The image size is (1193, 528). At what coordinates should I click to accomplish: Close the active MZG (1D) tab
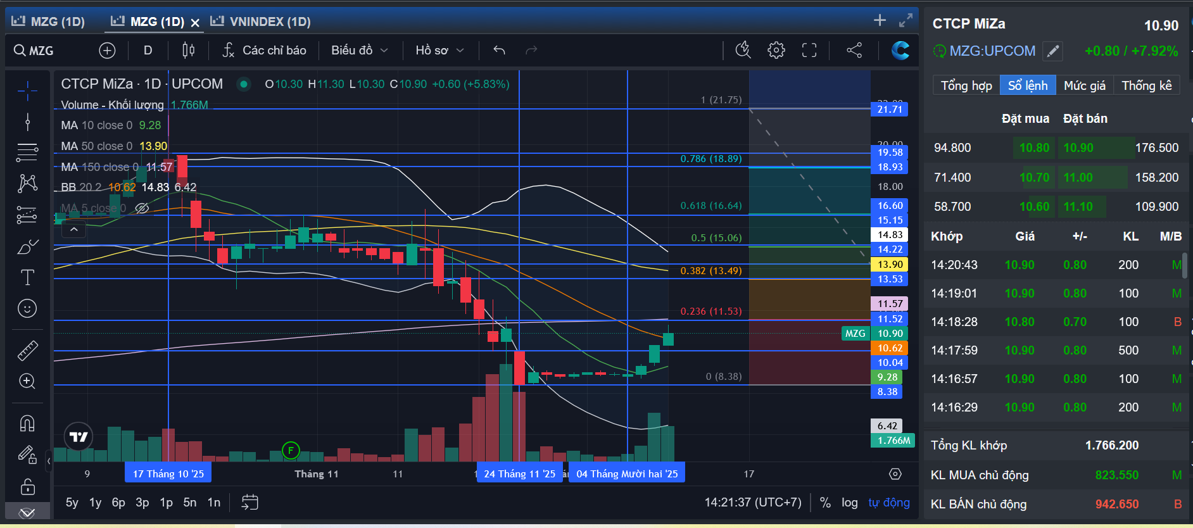point(195,23)
